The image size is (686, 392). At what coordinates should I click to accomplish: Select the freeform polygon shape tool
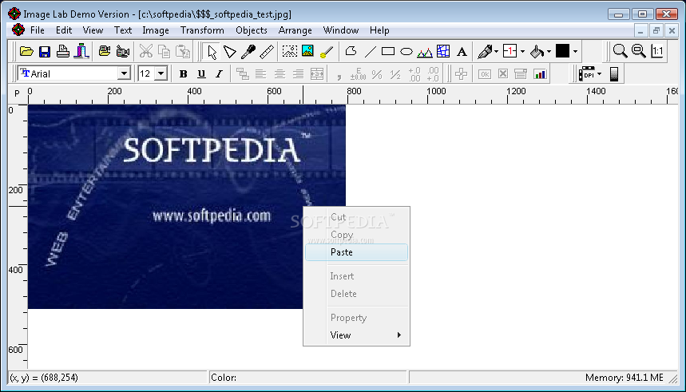[x=351, y=52]
